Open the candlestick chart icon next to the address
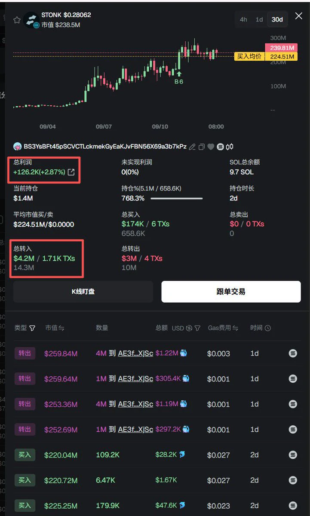Screen dimensions: 310x516 pos(230,147)
